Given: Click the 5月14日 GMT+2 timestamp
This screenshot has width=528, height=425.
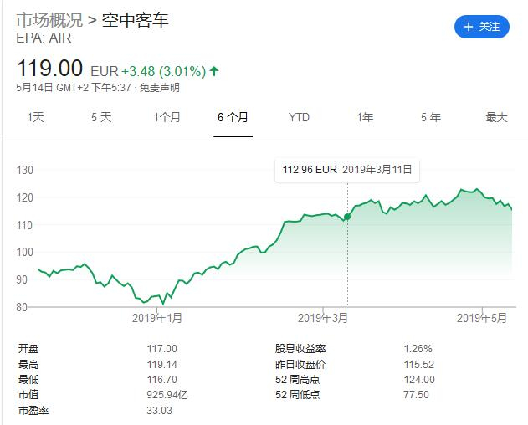Looking at the screenshot, I should pos(74,88).
